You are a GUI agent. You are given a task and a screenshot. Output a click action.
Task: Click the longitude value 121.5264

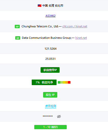click(x=50, y=49)
